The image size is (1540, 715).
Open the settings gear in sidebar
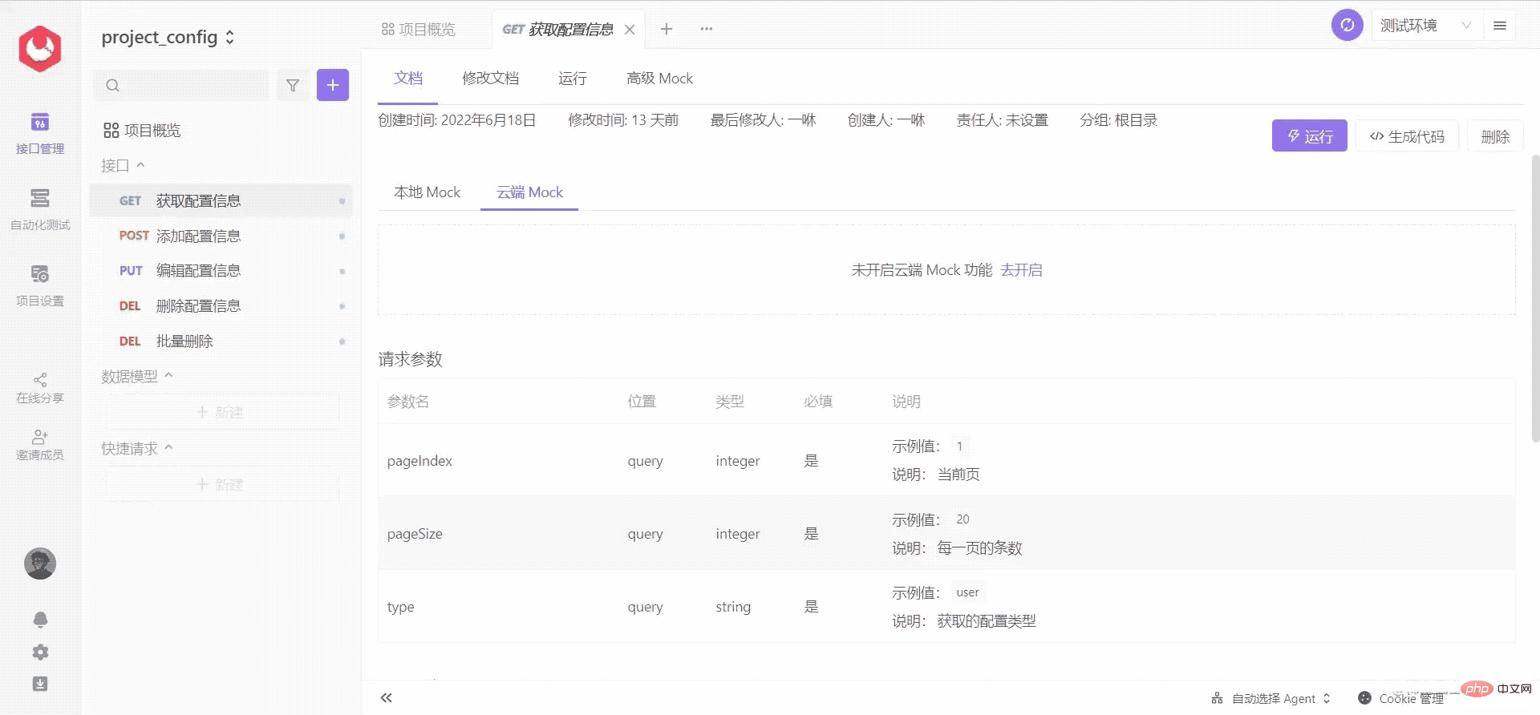[40, 652]
